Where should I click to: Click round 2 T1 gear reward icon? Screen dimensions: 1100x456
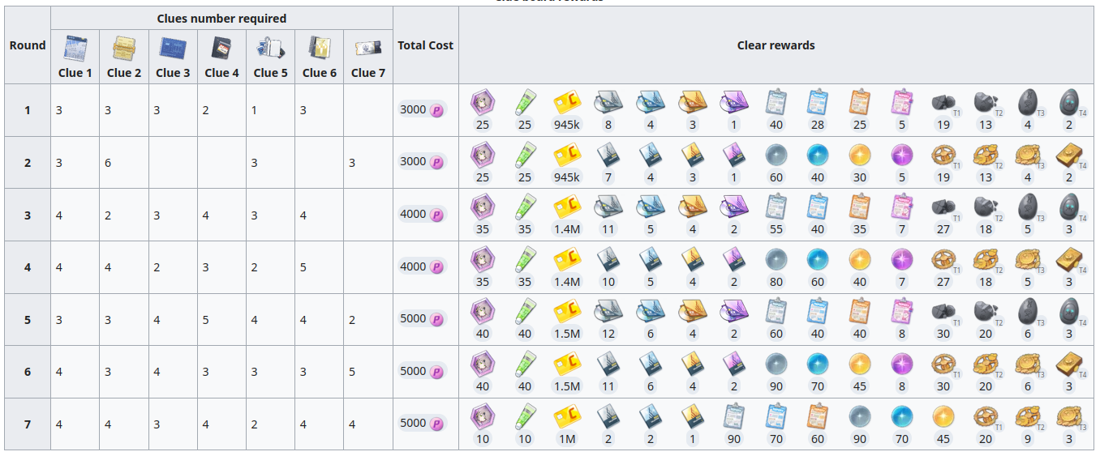point(943,154)
